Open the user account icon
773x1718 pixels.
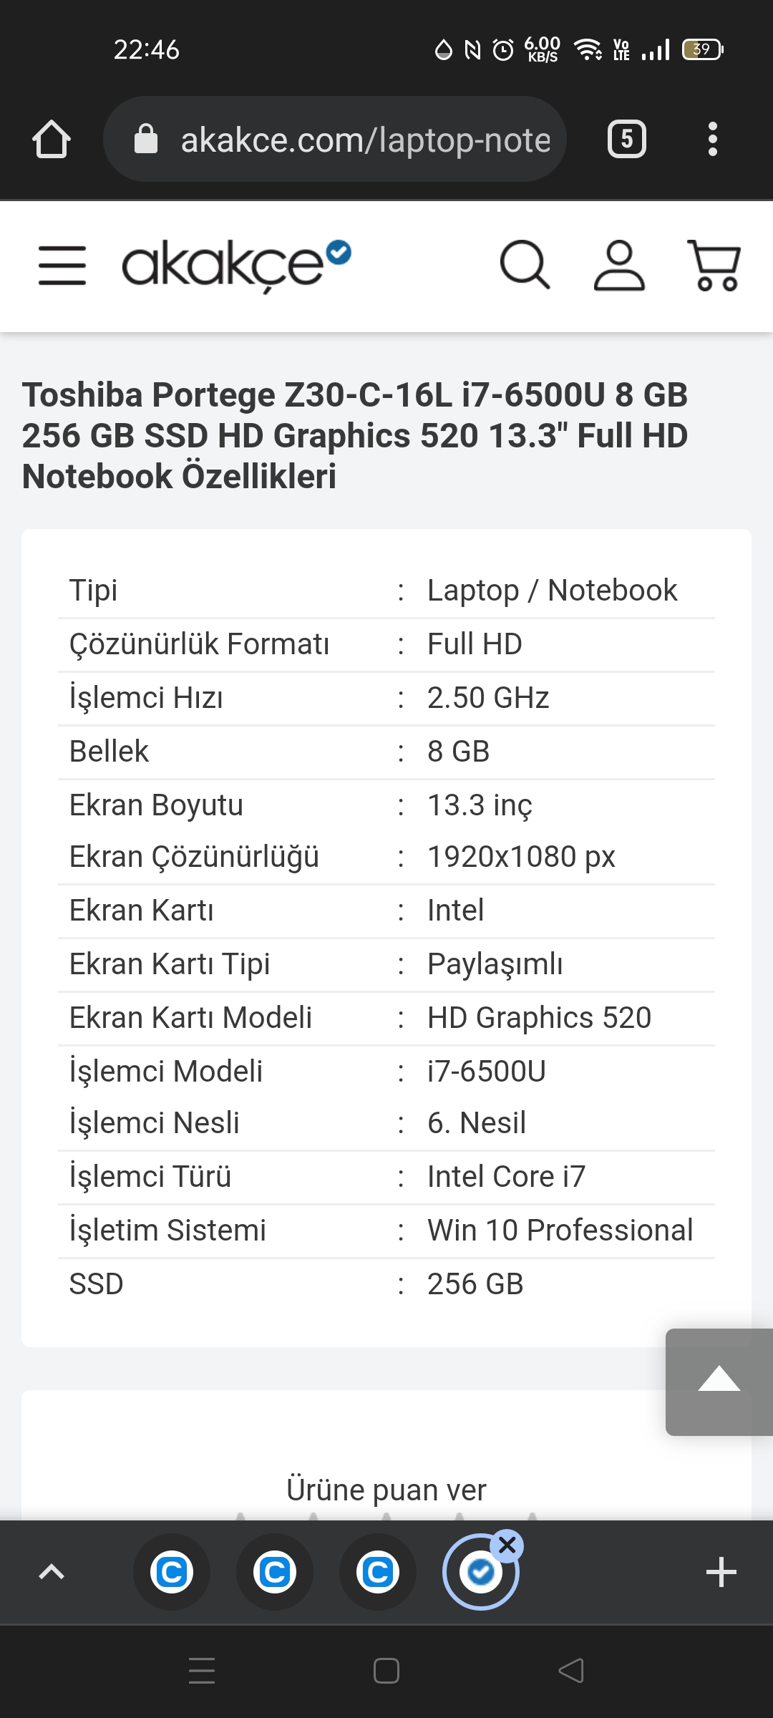[619, 266]
